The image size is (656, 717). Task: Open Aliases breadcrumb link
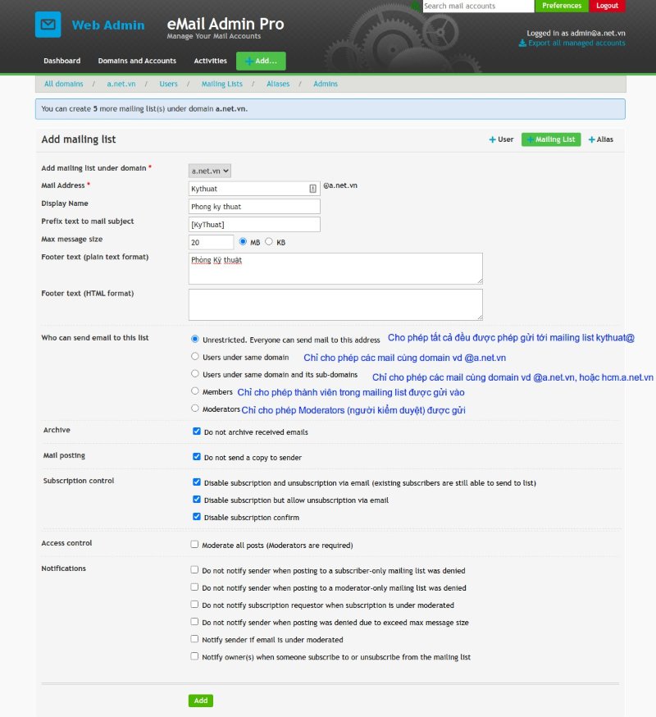click(278, 84)
